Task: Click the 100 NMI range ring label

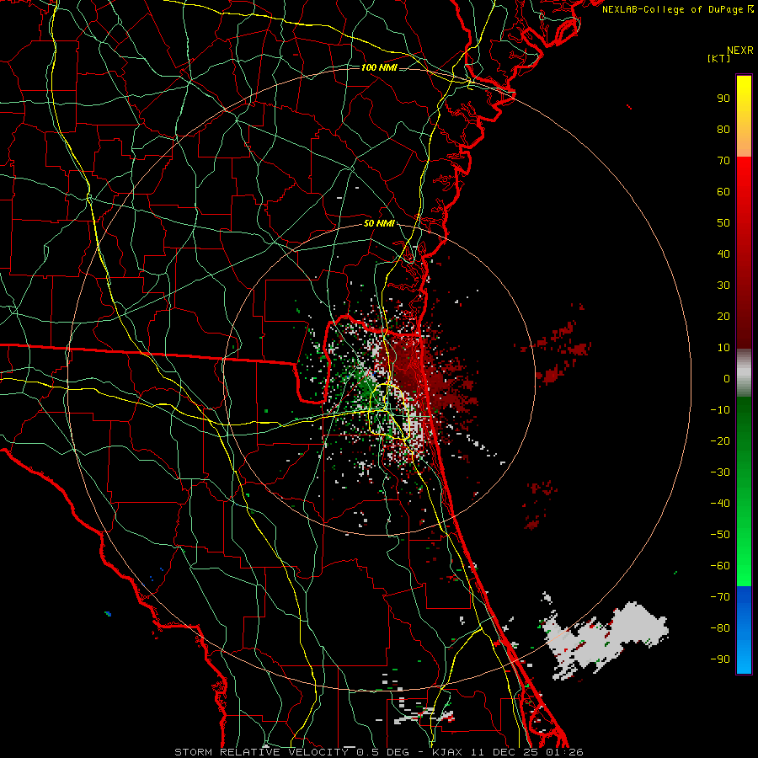Action: (378, 67)
